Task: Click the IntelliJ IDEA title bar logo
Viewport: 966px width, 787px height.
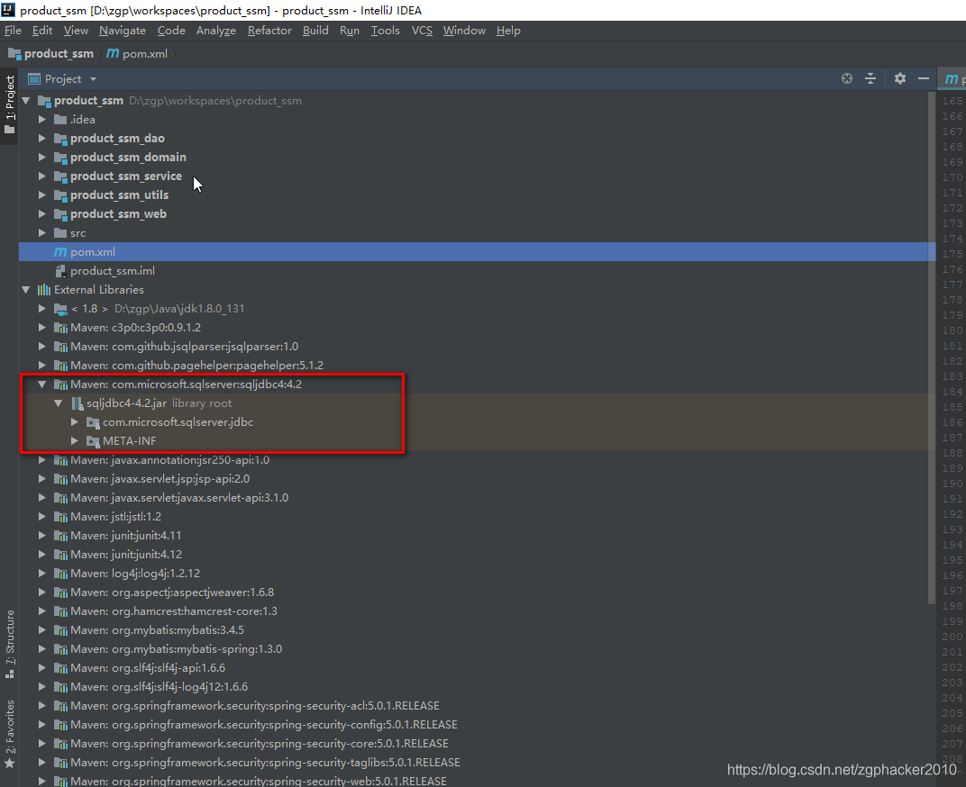Action: [8, 10]
